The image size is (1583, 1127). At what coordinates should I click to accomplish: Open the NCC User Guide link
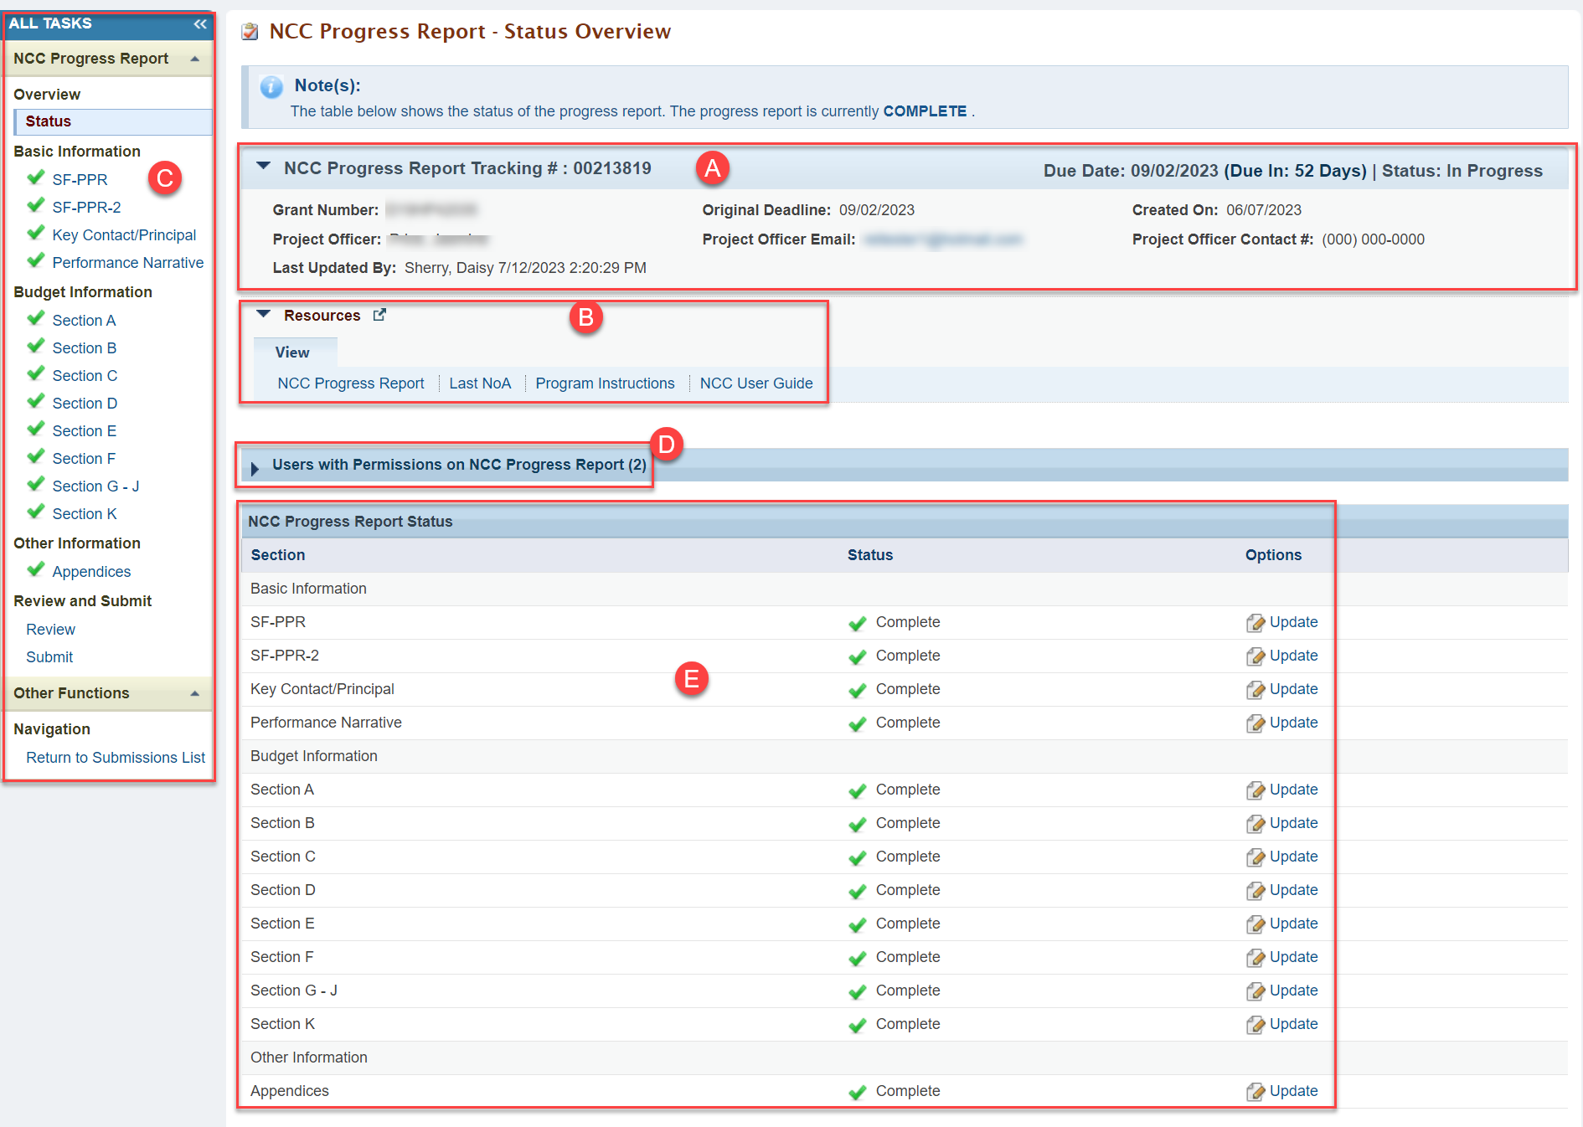click(x=756, y=383)
